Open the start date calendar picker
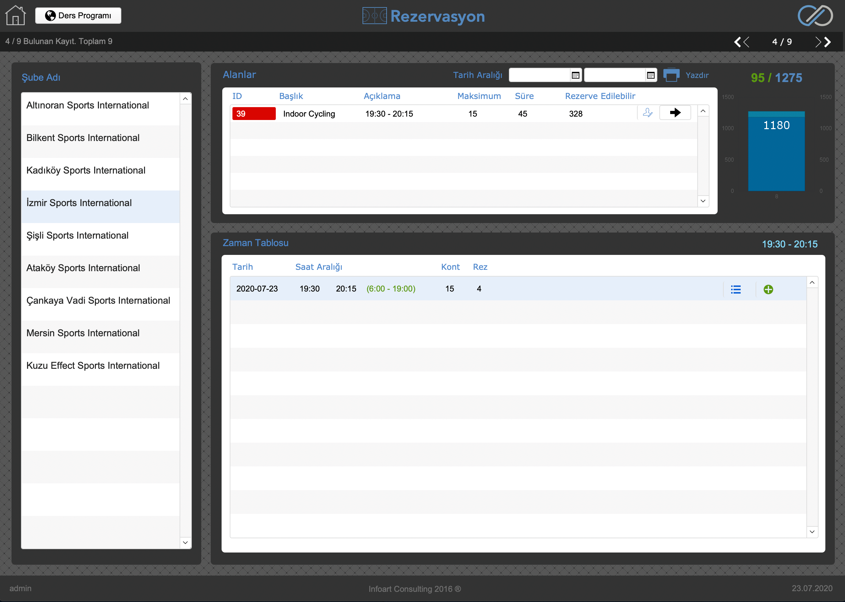This screenshot has height=602, width=845. pyautogui.click(x=575, y=75)
